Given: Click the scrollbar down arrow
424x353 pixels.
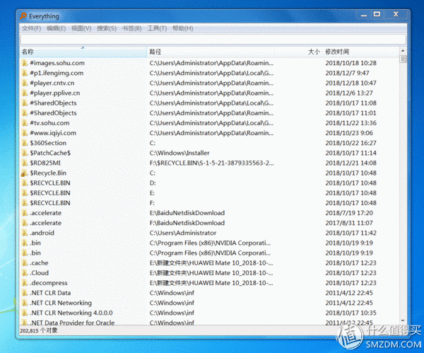Looking at the screenshot, I should (403, 321).
